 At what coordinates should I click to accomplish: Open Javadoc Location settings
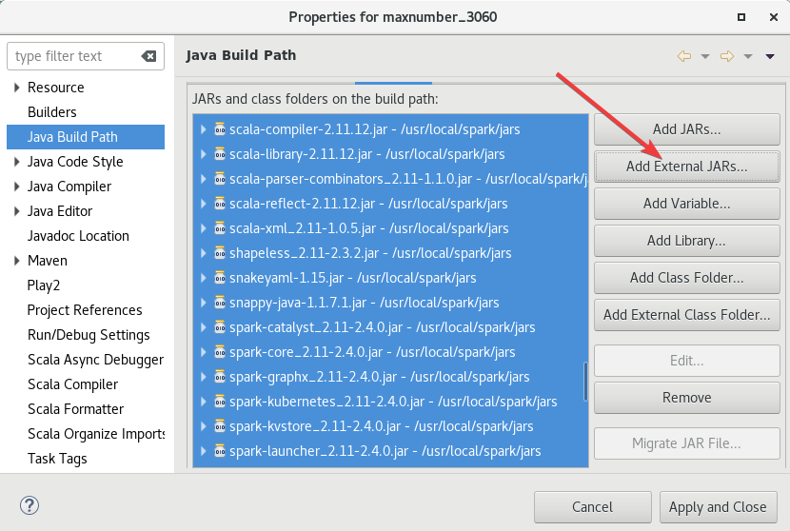click(78, 235)
